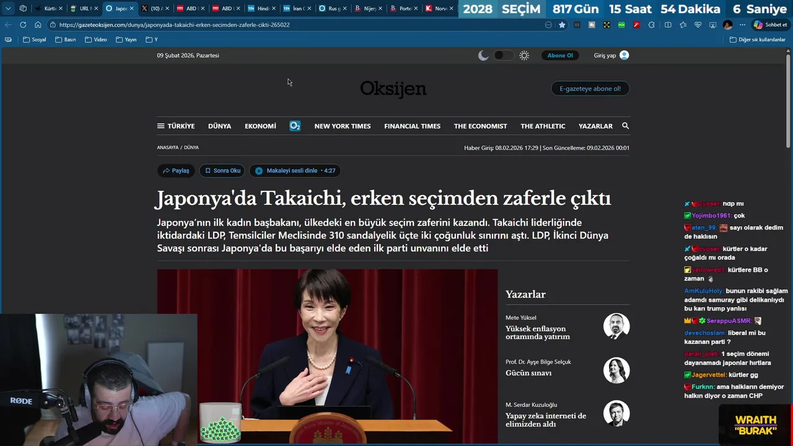Close the active Japon tab

click(x=131, y=9)
